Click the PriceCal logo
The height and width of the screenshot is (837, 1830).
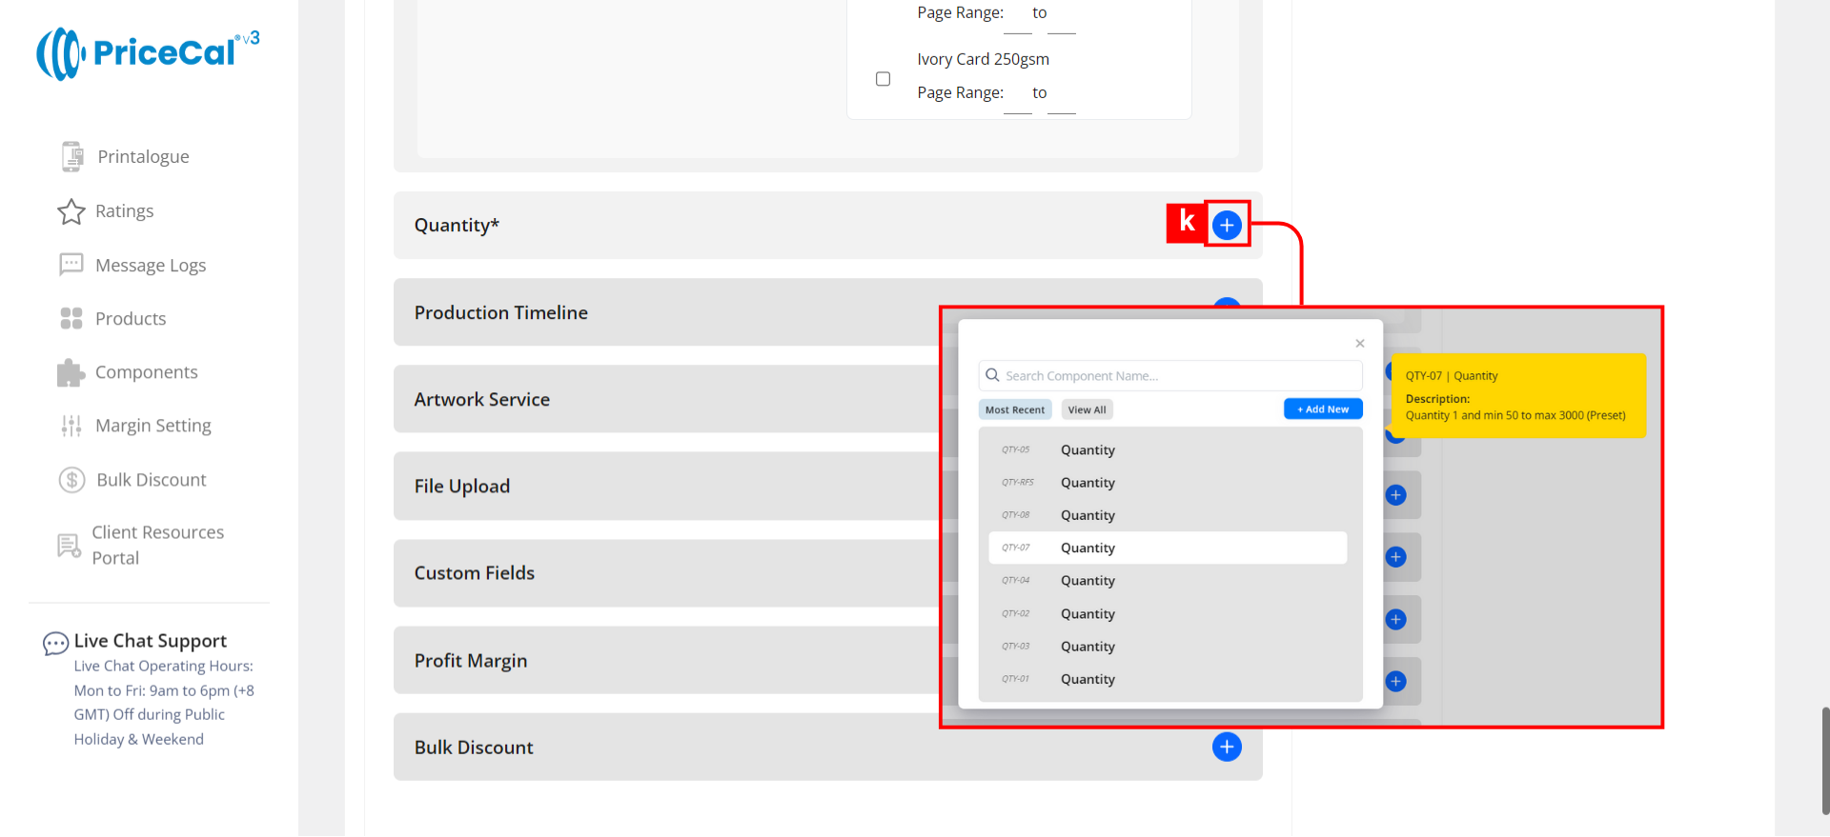click(x=148, y=53)
